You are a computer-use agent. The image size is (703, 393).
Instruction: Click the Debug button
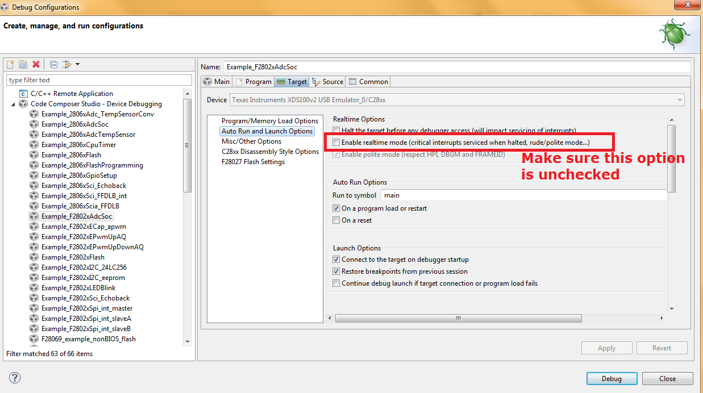(x=612, y=378)
